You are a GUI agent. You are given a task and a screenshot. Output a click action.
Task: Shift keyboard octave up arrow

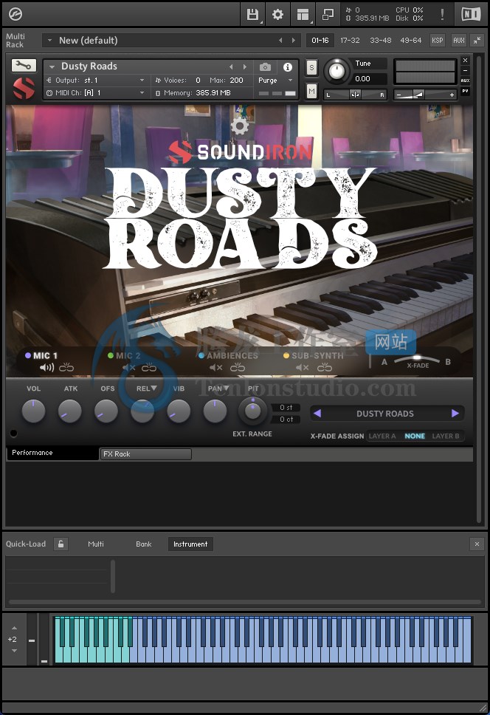(x=14, y=628)
